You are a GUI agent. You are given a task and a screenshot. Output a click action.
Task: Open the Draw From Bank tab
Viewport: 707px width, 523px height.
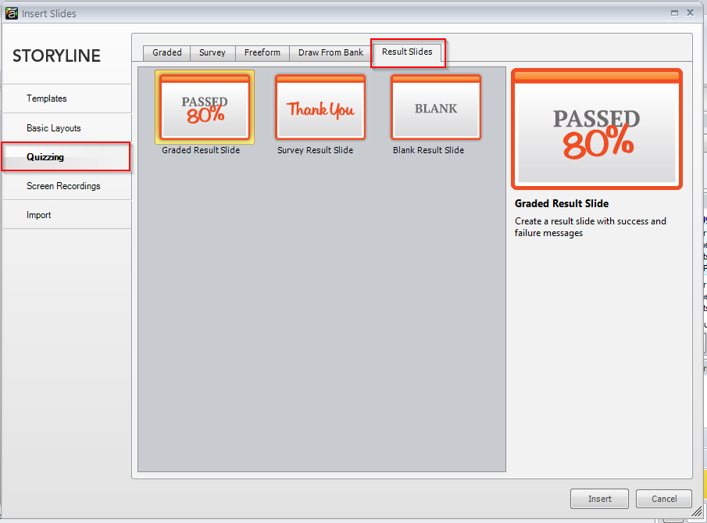coord(329,52)
